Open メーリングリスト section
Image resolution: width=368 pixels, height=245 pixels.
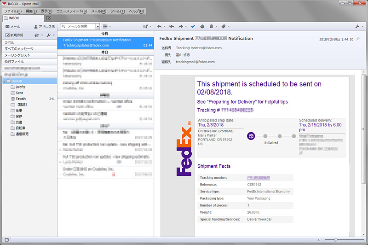coord(29,55)
